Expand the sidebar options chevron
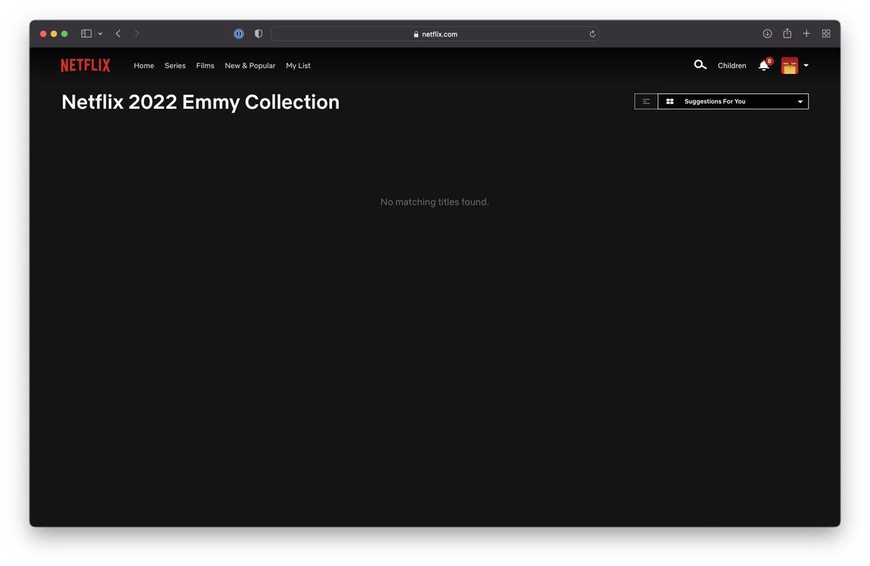The image size is (870, 566). point(100,33)
